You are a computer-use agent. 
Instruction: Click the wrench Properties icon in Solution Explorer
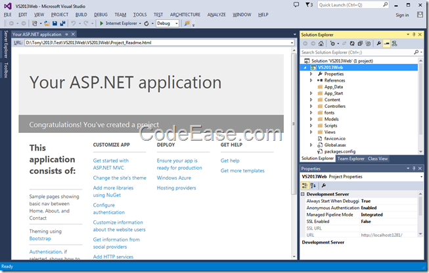click(x=378, y=43)
